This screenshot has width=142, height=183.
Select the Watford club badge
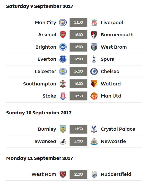(x=94, y=84)
